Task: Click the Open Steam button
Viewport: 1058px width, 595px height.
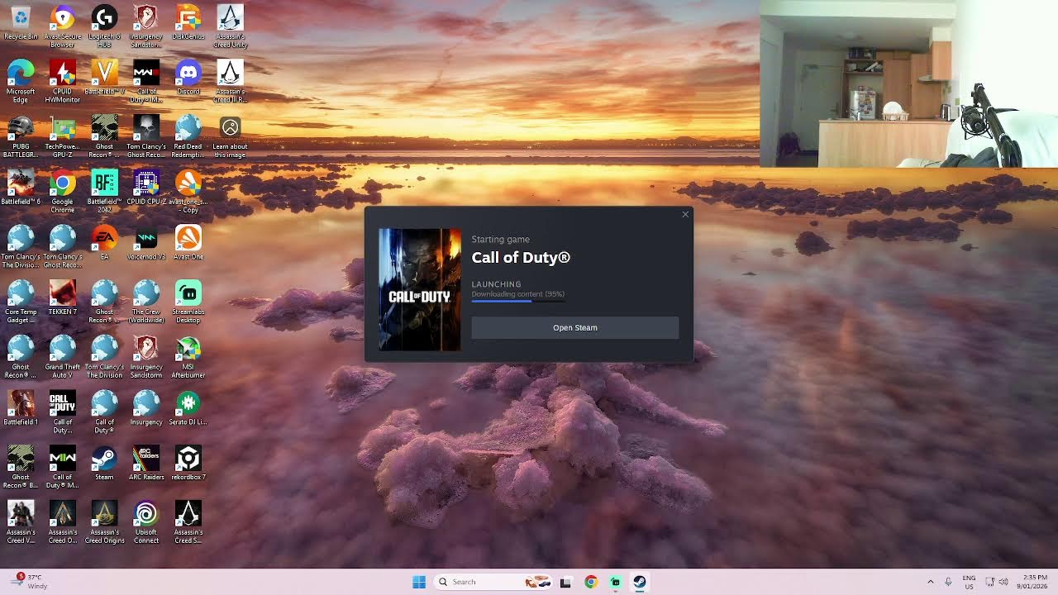Action: coord(574,327)
